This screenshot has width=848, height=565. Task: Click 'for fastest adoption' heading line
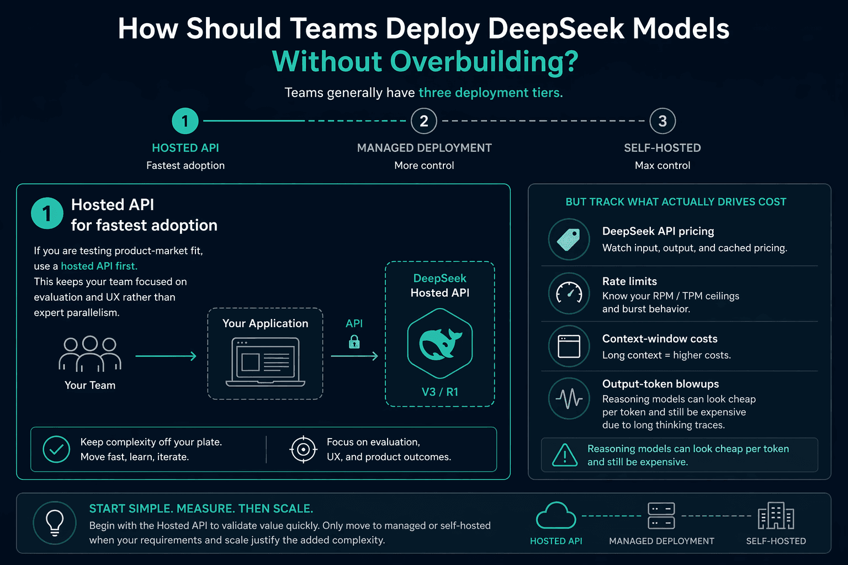click(x=144, y=225)
